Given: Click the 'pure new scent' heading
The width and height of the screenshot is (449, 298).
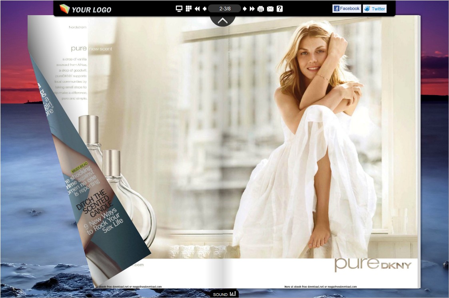Looking at the screenshot, I should [91, 48].
